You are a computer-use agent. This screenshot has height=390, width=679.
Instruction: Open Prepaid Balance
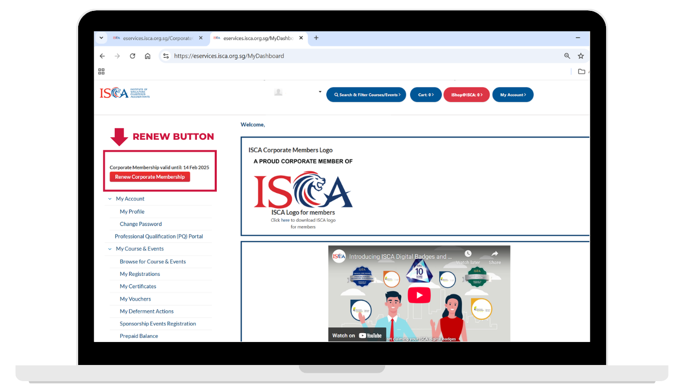[x=139, y=336]
